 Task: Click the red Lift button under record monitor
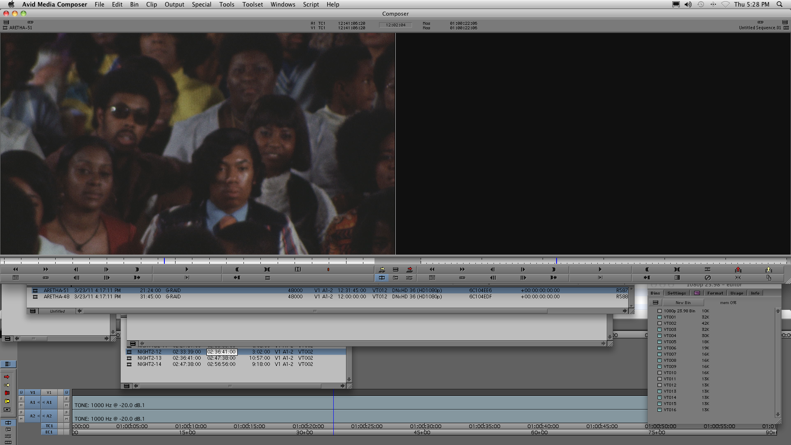click(x=738, y=269)
